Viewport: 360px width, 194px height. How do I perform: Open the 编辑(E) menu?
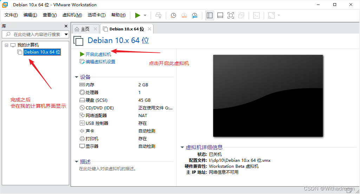click(x=30, y=15)
